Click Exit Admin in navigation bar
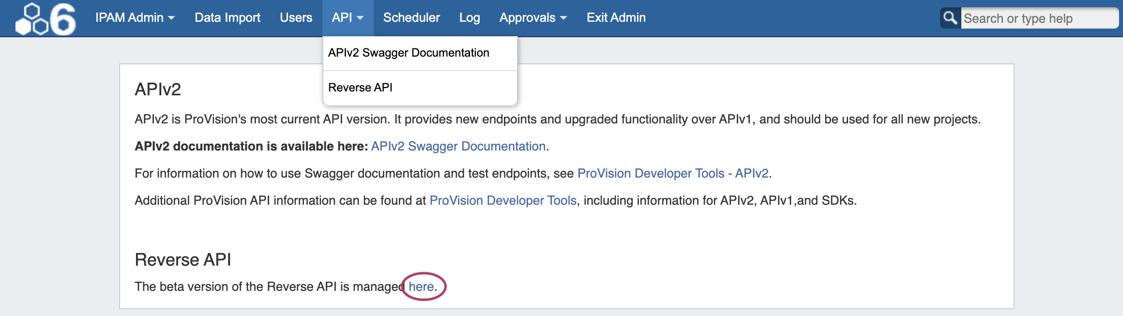 (x=616, y=18)
